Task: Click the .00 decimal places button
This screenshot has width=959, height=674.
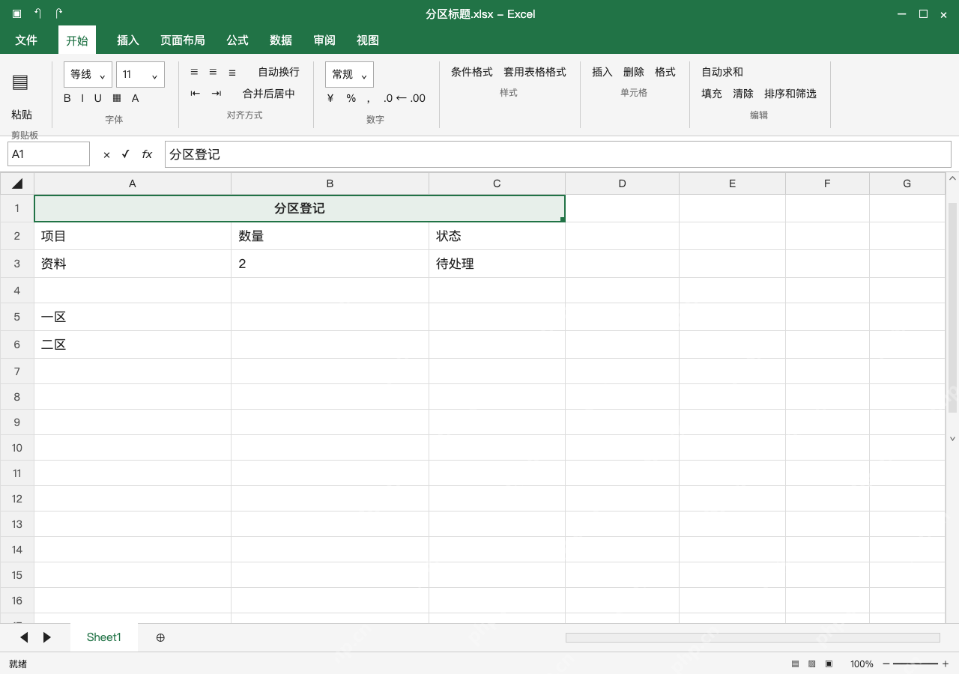Action: coord(418,98)
